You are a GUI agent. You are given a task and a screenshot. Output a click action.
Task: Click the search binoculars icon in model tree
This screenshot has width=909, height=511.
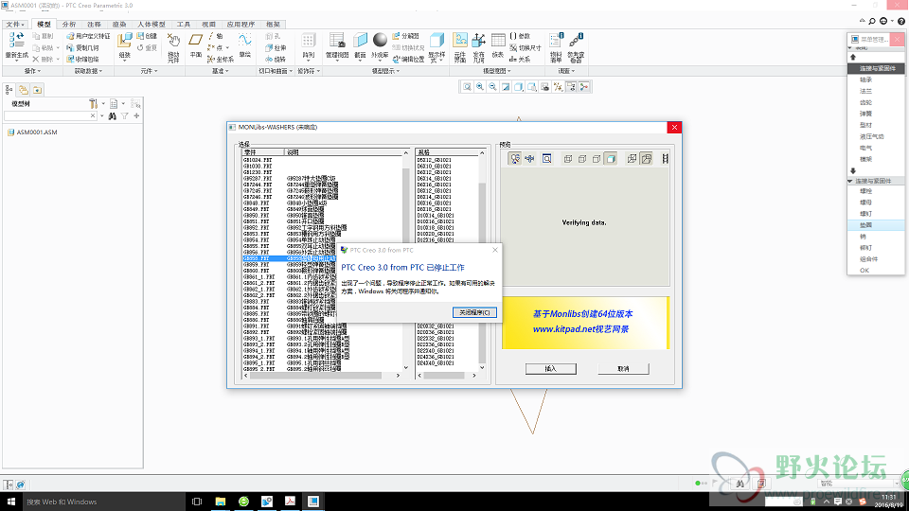tap(113, 115)
